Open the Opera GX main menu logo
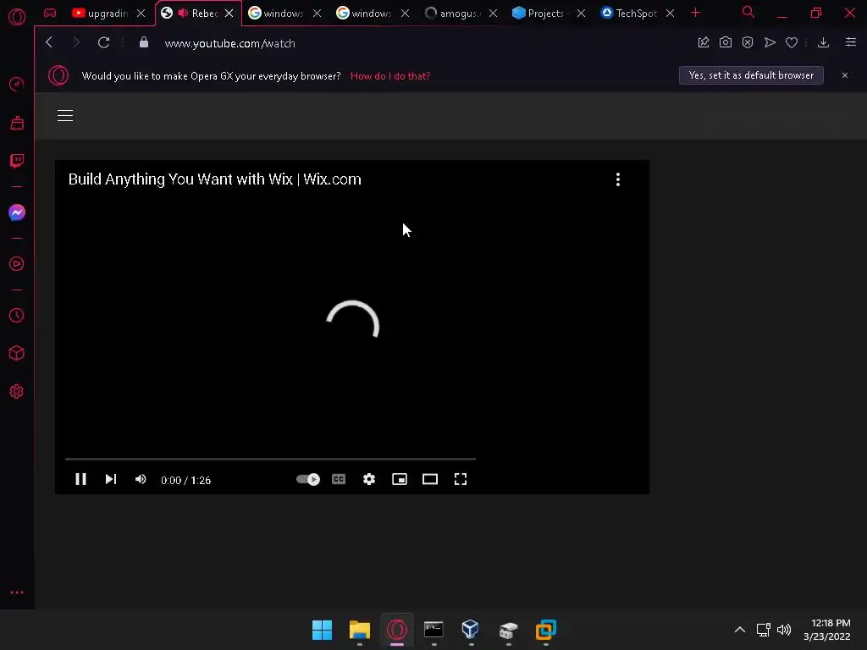 click(x=17, y=17)
